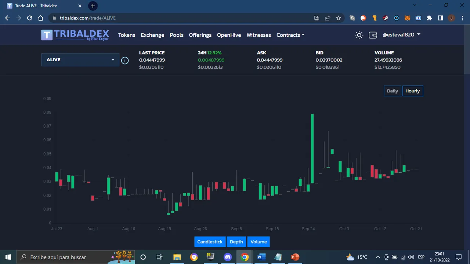Open Word from the taskbar
470x264 pixels.
[261, 257]
